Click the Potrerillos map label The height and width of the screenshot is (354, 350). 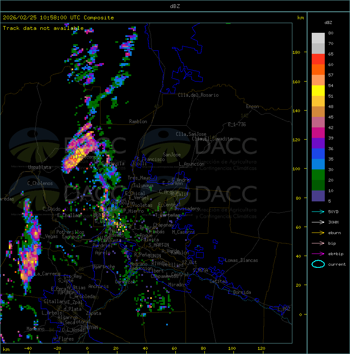click(x=70, y=232)
